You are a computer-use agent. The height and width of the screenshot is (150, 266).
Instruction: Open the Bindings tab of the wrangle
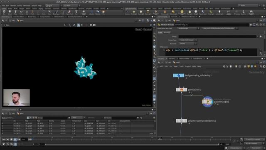click(167, 32)
